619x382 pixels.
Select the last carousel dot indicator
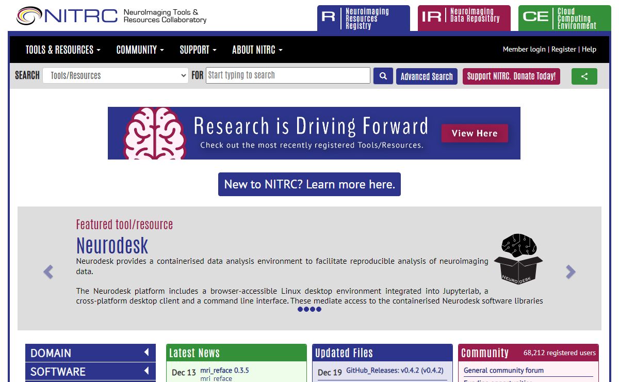pos(319,309)
